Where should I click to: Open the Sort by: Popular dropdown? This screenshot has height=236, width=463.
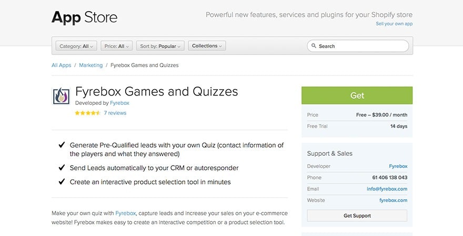click(160, 46)
